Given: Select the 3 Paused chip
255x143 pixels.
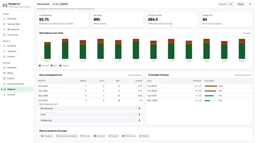Looking at the screenshot, I should click(x=113, y=136).
